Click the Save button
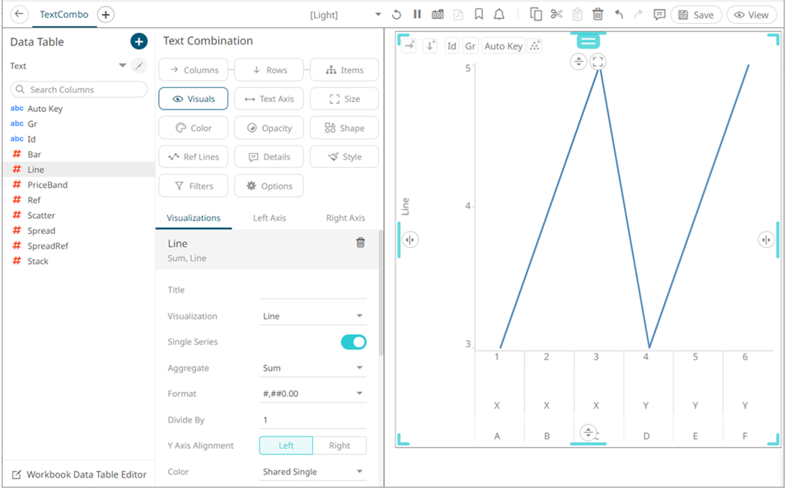Image resolution: width=787 pixels, height=490 pixels. [x=696, y=15]
